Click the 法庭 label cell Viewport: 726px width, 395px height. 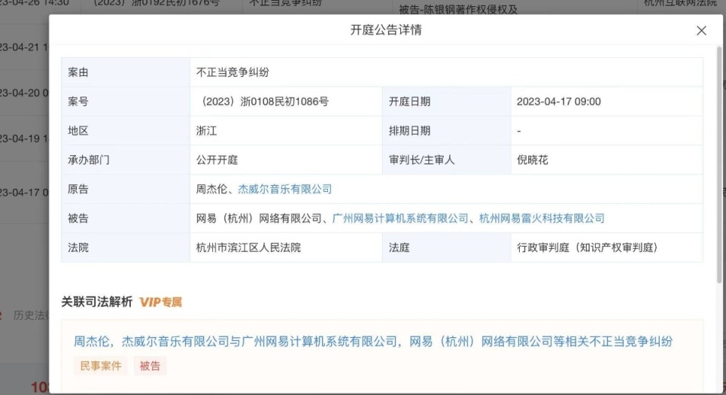(x=447, y=247)
